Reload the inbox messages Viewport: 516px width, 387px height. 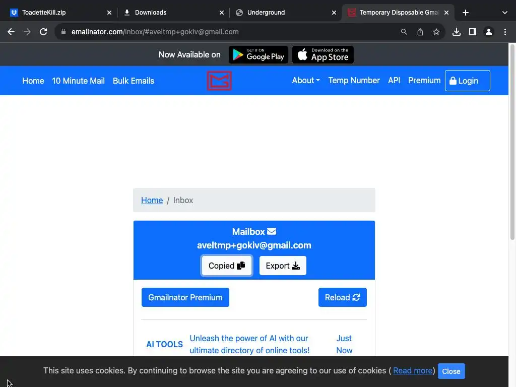coord(342,297)
